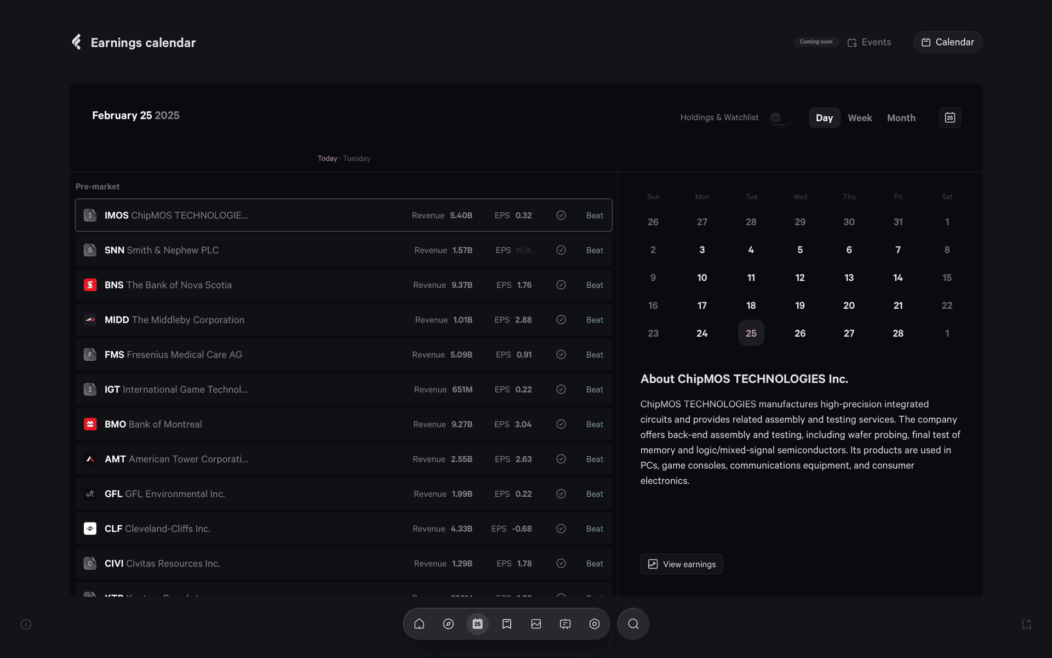
Task: Click the View earnings button
Action: tap(682, 564)
